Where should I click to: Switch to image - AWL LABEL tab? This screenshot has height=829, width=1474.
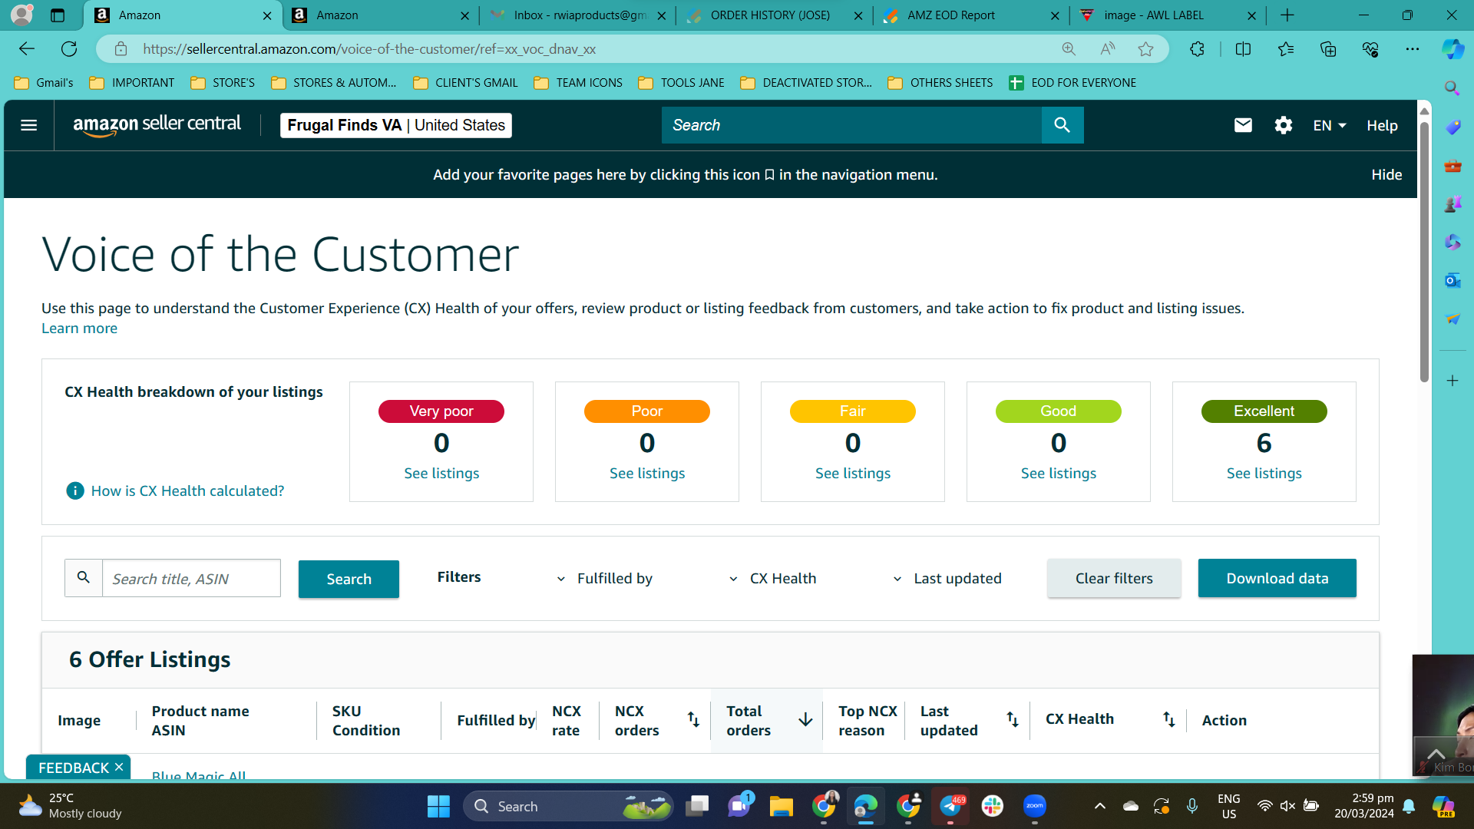(1168, 15)
